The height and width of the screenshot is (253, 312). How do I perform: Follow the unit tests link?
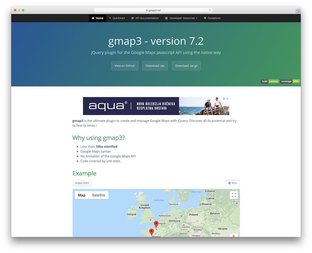tap(113, 161)
